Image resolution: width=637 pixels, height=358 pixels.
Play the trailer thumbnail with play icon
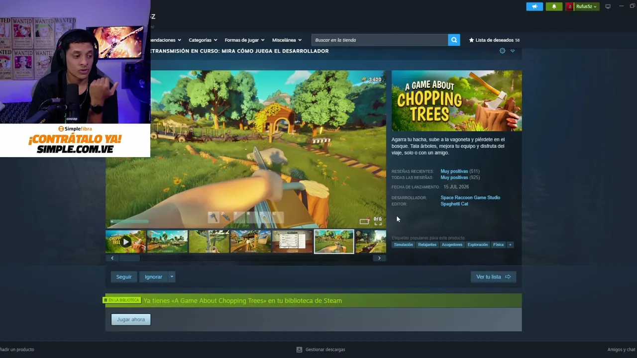click(125, 242)
